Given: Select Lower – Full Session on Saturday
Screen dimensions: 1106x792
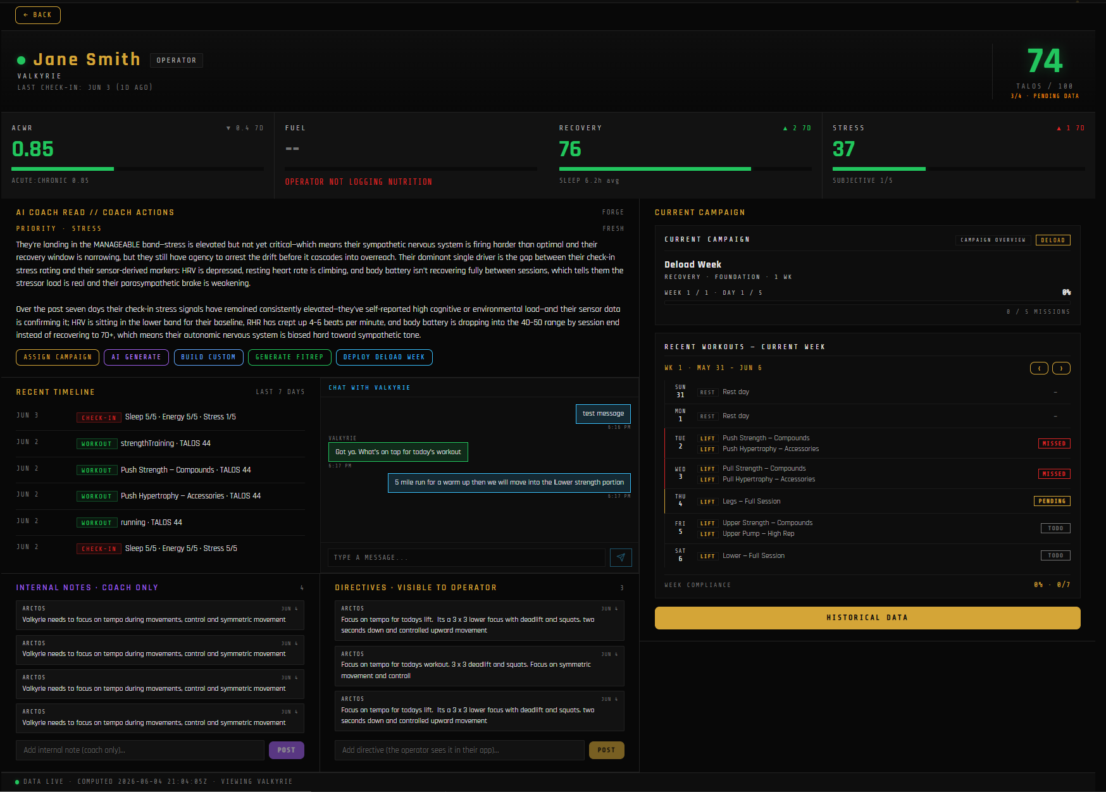Looking at the screenshot, I should (x=753, y=555).
